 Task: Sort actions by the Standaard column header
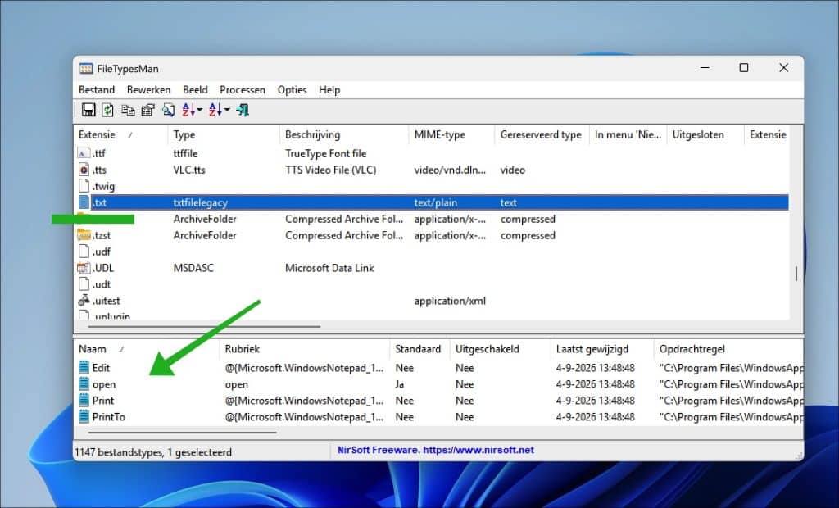coord(419,349)
